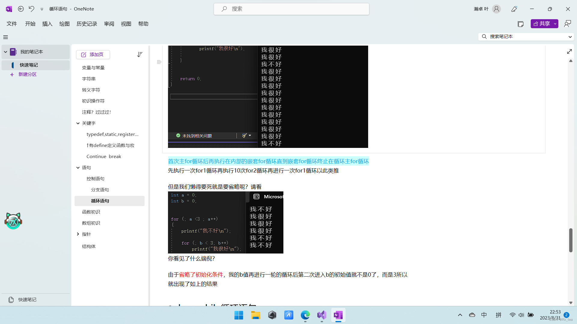Open Microsoft Edge from the taskbar

[x=305, y=315]
